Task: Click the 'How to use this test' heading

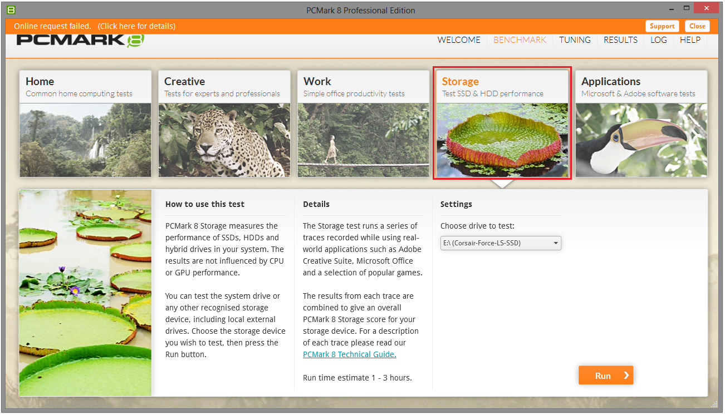Action: click(x=205, y=204)
